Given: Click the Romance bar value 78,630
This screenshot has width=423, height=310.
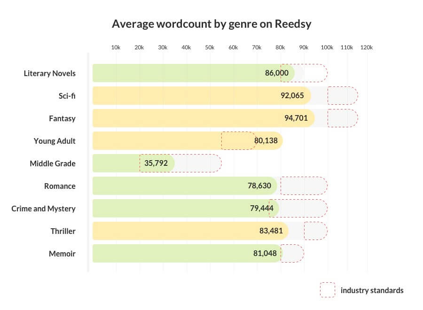Looking at the screenshot, I should click(x=259, y=186).
